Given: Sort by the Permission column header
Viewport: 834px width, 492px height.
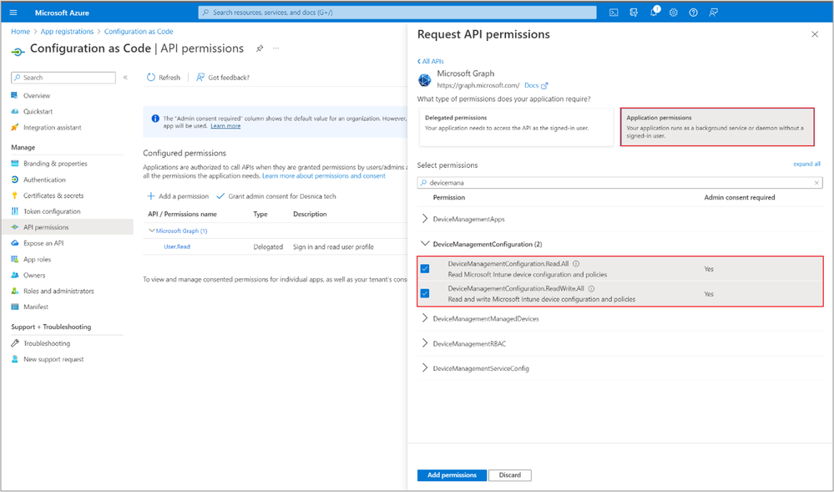Looking at the screenshot, I should click(449, 197).
